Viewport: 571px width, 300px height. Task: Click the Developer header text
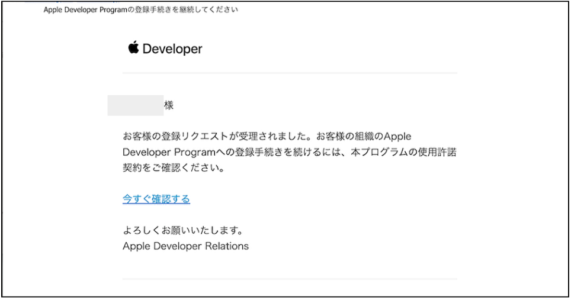click(x=172, y=49)
